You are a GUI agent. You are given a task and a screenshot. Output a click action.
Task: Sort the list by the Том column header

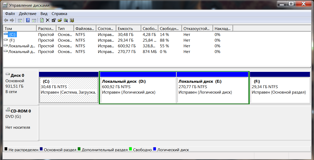pyautogui.click(x=20, y=28)
